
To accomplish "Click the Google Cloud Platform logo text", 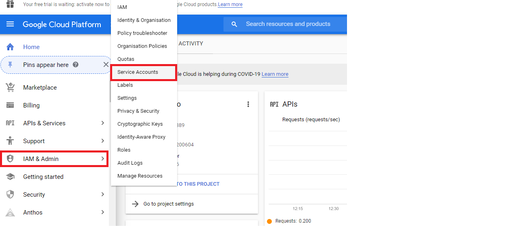I will point(62,24).
